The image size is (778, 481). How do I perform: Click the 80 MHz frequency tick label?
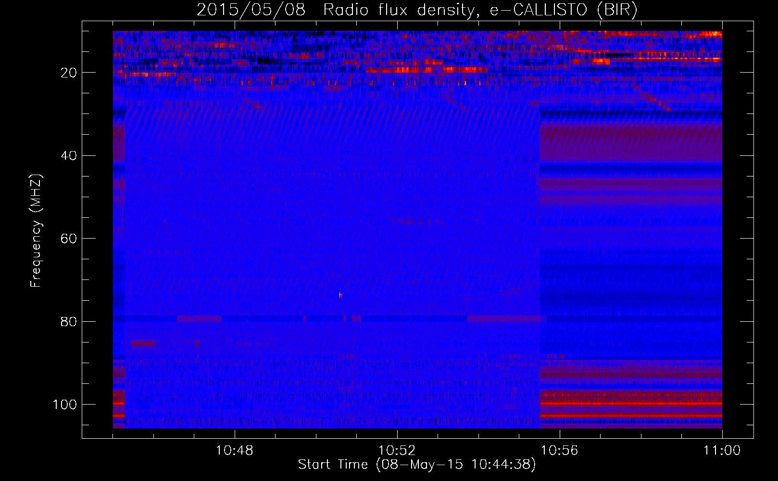click(x=69, y=321)
